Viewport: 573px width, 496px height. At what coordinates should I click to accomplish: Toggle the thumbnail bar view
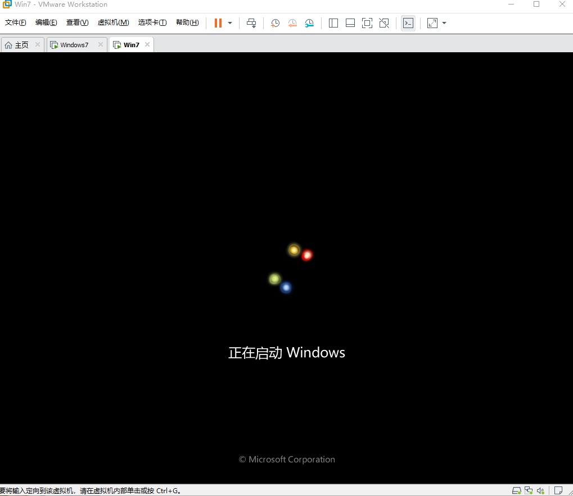tap(350, 23)
